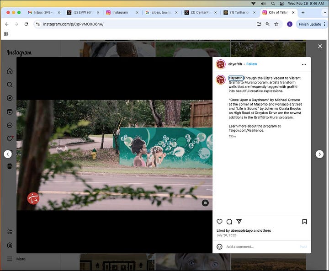Open abenaojetayo's profile from likes

[x=242, y=230]
